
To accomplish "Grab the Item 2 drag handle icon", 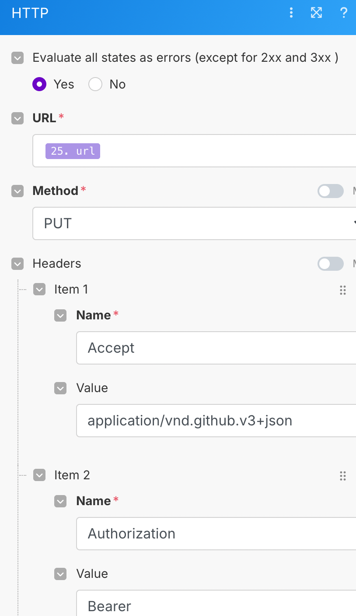I will click(343, 476).
